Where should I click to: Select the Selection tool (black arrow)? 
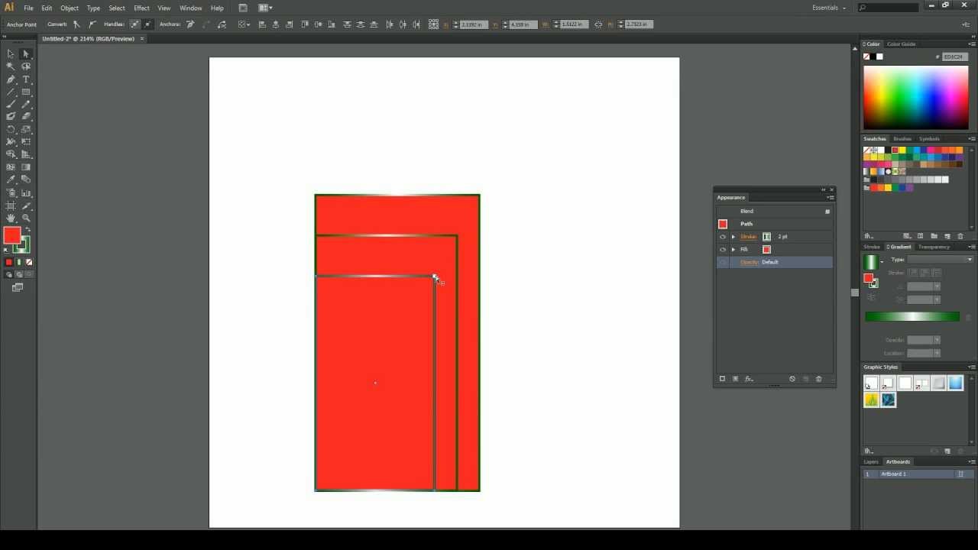11,54
